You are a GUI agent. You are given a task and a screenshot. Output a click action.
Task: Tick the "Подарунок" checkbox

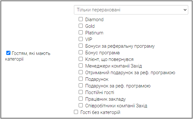(x=81, y=79)
